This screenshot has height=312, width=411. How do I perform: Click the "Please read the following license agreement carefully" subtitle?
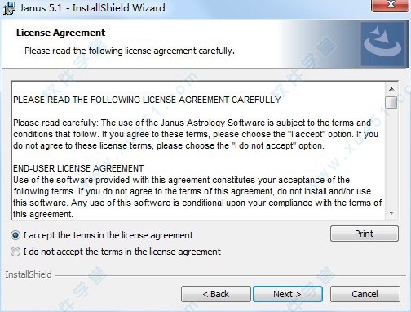(130, 51)
